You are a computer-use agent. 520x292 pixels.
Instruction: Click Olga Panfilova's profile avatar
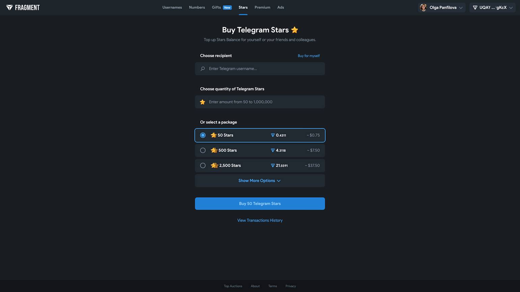click(423, 7)
